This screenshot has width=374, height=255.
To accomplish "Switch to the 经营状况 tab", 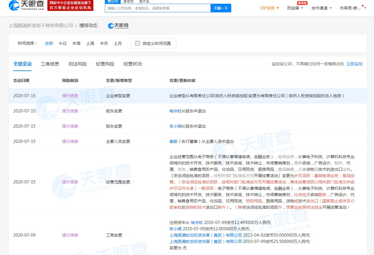I will [x=133, y=64].
